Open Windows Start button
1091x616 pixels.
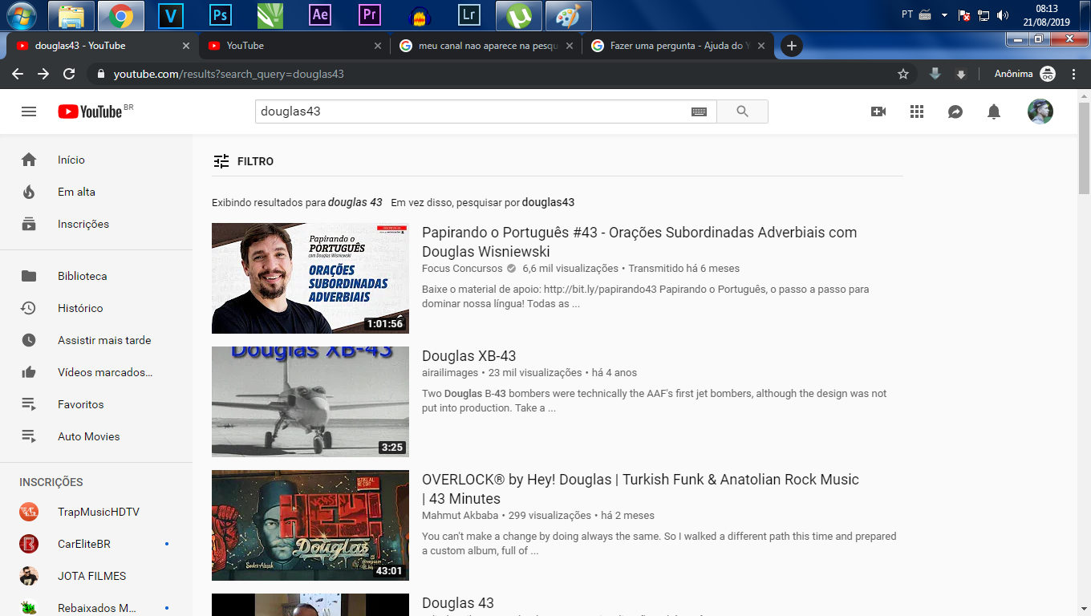21,15
